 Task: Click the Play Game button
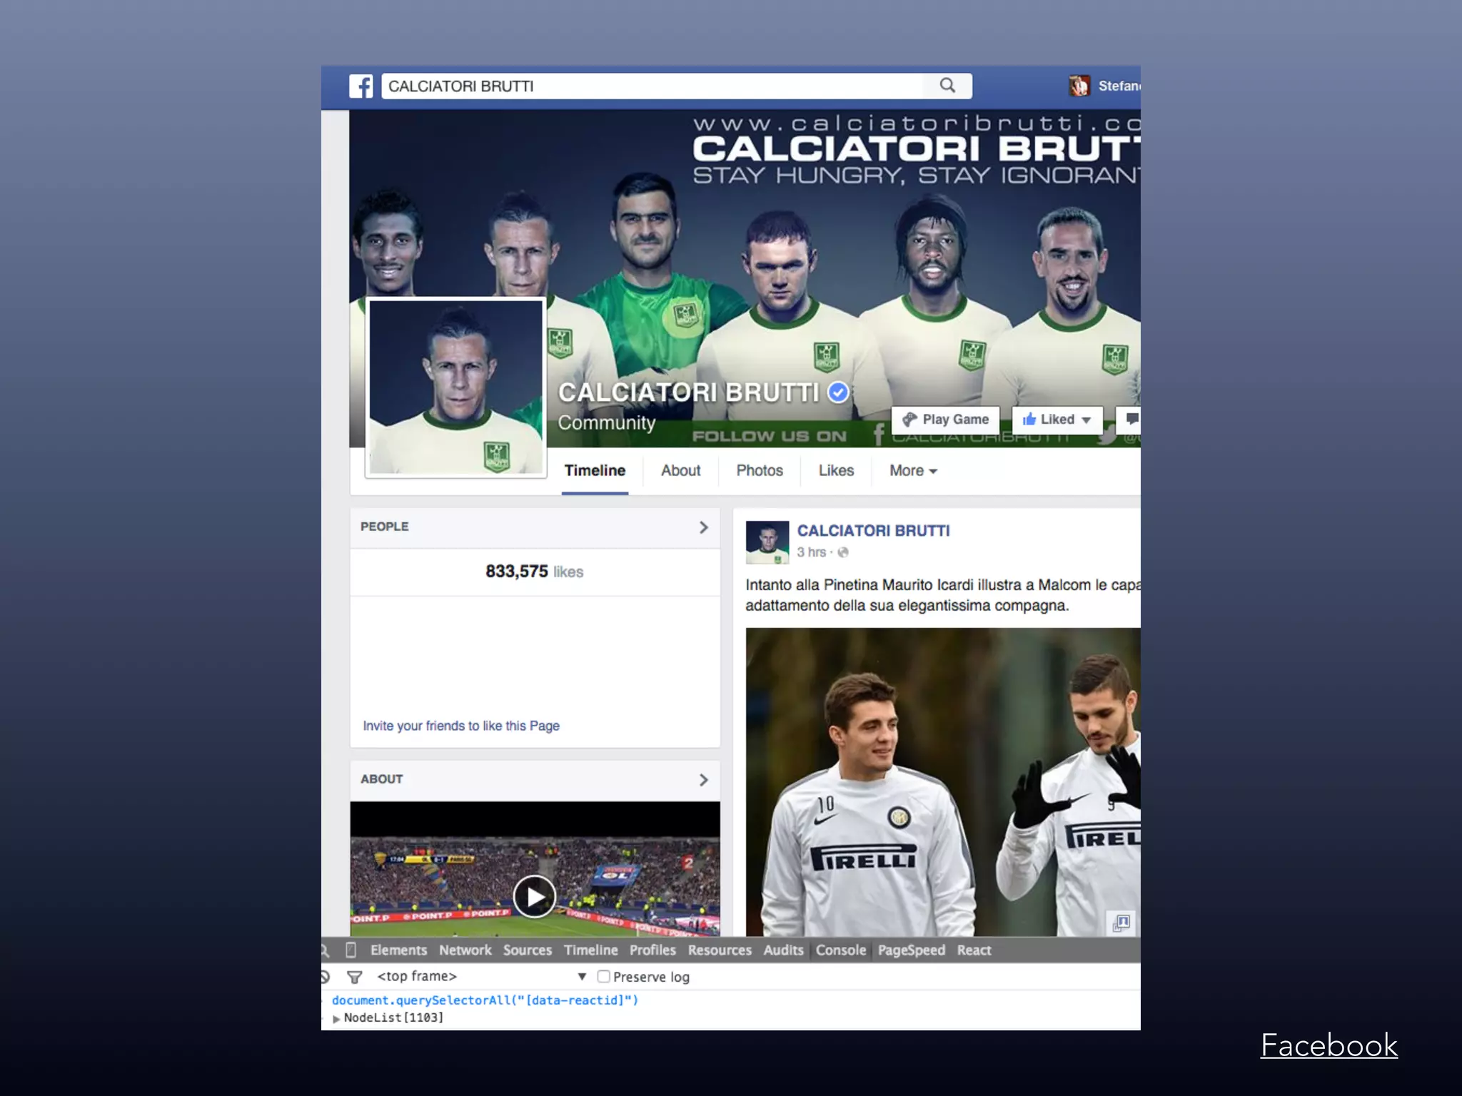[x=945, y=420]
